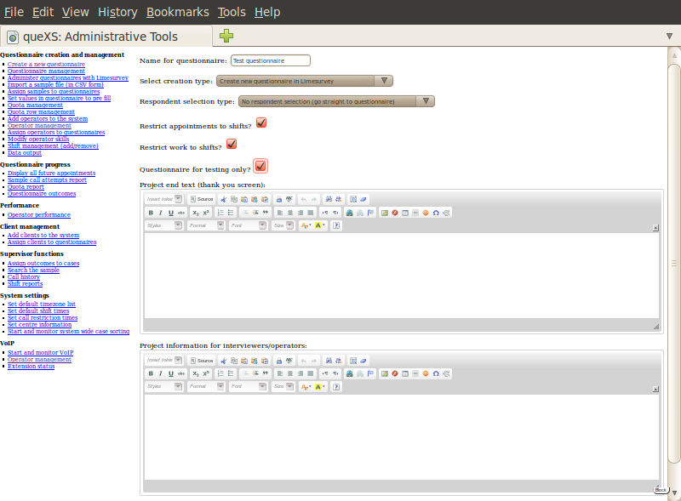Open the Quota management link
This screenshot has width=681, height=501.
pos(35,105)
